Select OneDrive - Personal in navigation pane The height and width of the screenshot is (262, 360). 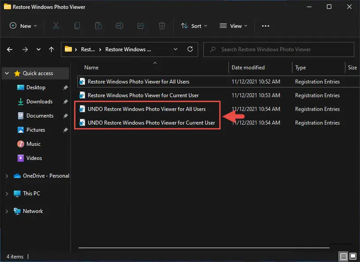[x=46, y=176]
